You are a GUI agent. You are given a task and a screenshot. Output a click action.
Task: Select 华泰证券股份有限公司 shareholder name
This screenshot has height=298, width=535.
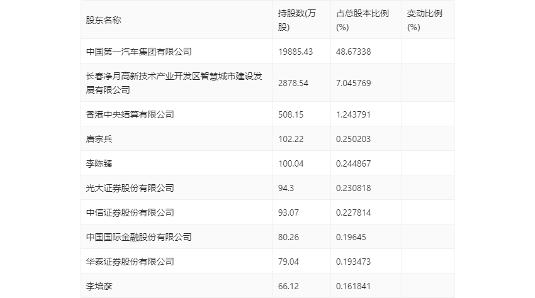click(130, 262)
